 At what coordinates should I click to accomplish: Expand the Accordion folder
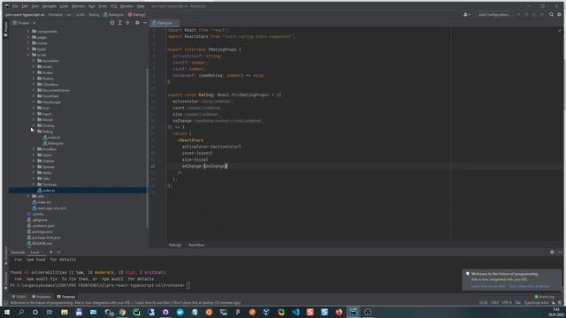(34, 61)
